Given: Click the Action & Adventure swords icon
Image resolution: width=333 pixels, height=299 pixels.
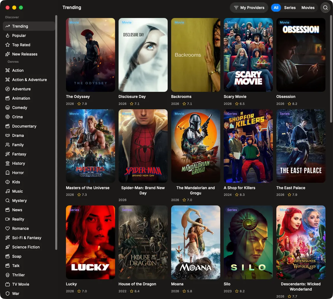Looking at the screenshot, I should [x=8, y=80].
